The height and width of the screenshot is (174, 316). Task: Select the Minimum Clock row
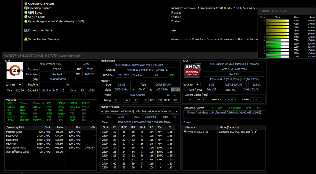51,132
